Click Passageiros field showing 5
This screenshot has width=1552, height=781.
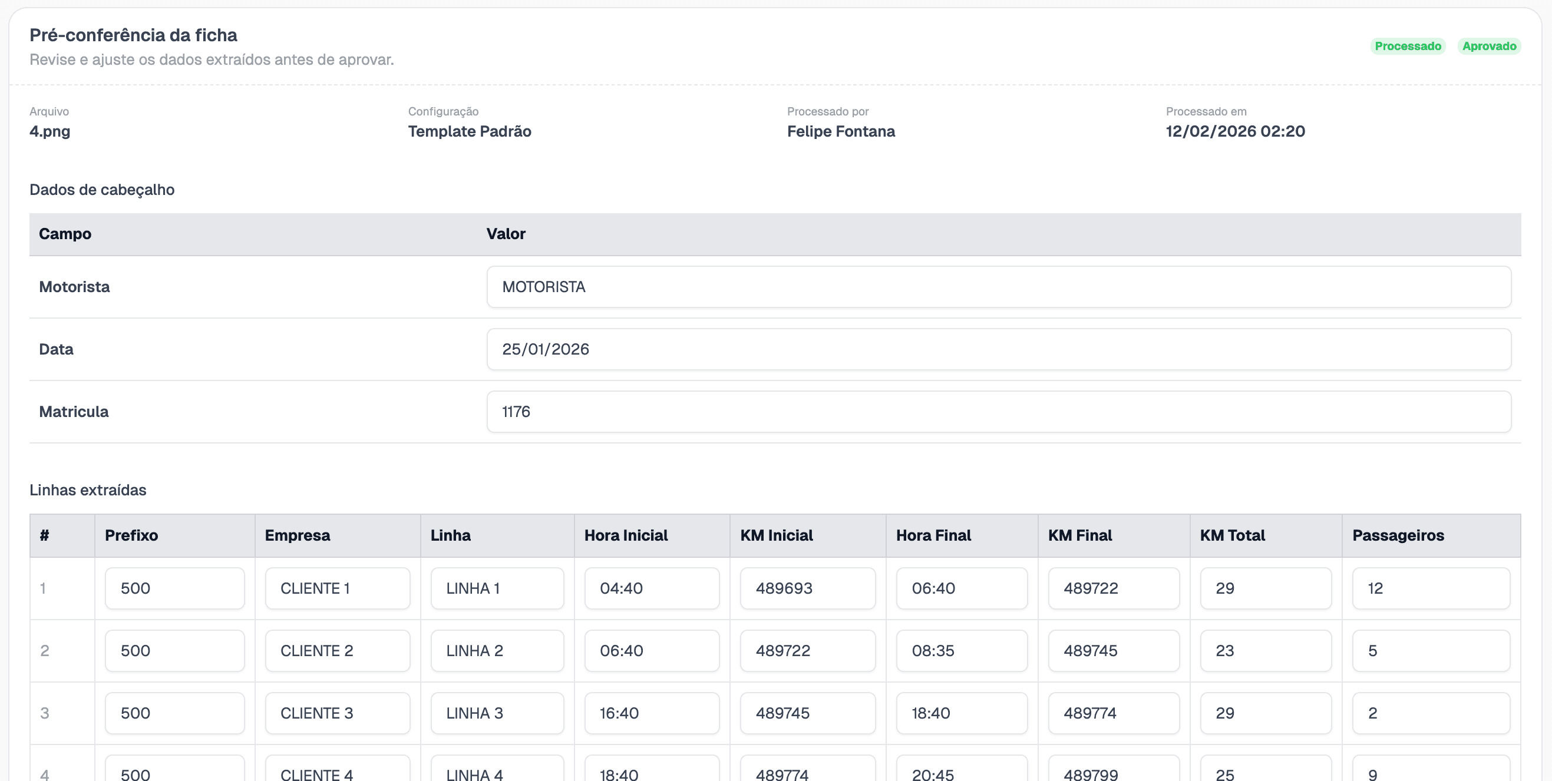tap(1431, 651)
